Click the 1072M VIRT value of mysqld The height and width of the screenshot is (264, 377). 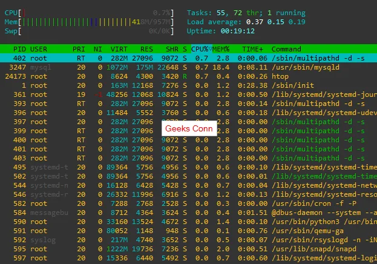(117, 67)
